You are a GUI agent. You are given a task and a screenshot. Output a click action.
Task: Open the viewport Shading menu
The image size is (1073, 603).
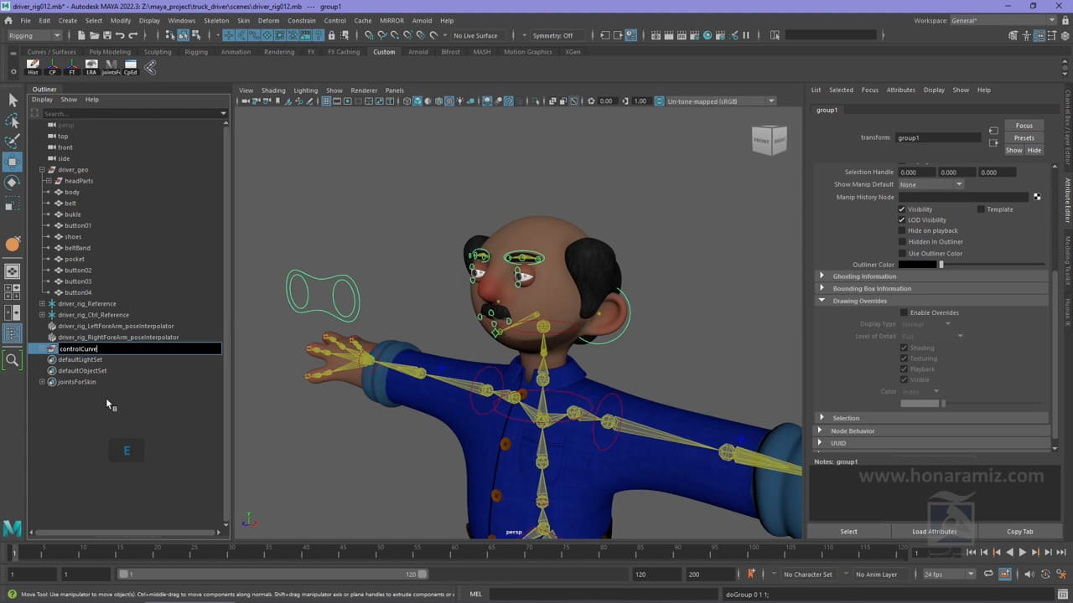click(273, 90)
